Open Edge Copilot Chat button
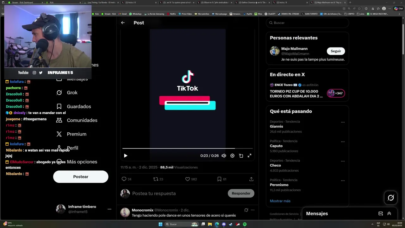405x228 pixels. (398, 9)
